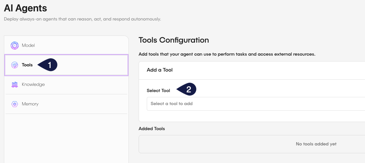The height and width of the screenshot is (163, 365).
Task: Click the 'Added Tools' section label
Action: point(152,129)
